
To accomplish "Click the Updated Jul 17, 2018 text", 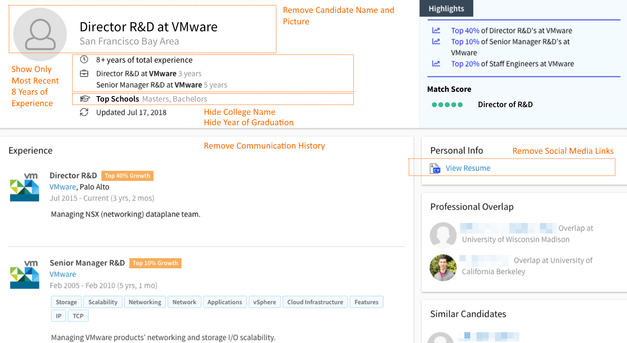I will (x=131, y=112).
